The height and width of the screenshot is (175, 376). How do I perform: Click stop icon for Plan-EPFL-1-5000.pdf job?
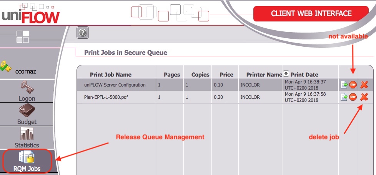pyautogui.click(x=353, y=97)
